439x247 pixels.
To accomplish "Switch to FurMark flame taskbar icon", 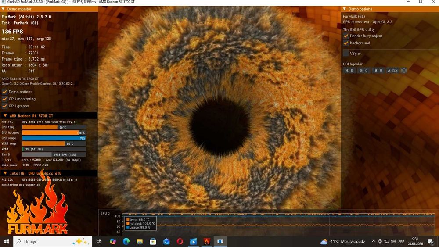I will [207, 241].
